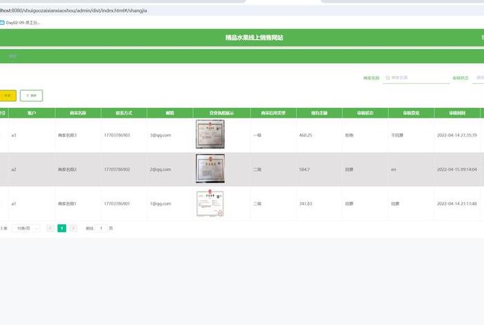Click the yellow add button above table
484x325 pixels.
[x=7, y=95]
